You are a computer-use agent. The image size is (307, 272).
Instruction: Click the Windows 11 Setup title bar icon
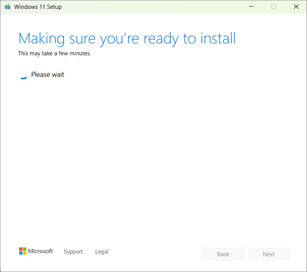7,7
